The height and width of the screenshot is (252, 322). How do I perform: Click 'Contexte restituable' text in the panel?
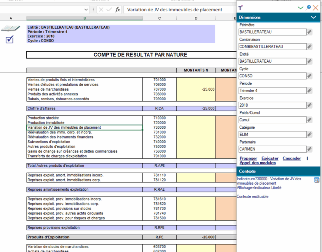[x=253, y=197]
